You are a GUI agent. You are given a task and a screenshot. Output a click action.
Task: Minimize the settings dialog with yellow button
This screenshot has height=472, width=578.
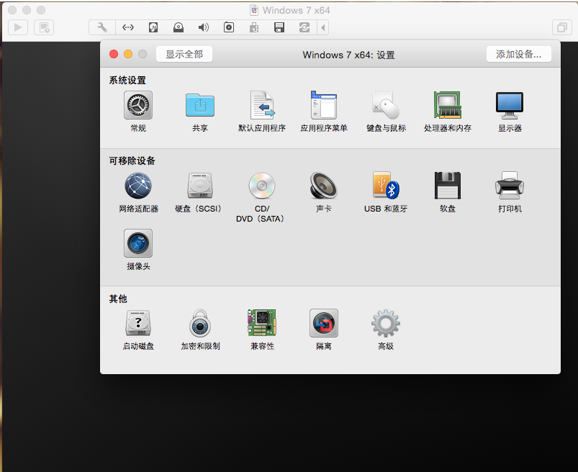(x=128, y=54)
